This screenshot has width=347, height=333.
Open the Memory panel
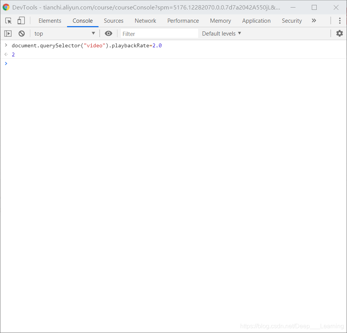220,20
